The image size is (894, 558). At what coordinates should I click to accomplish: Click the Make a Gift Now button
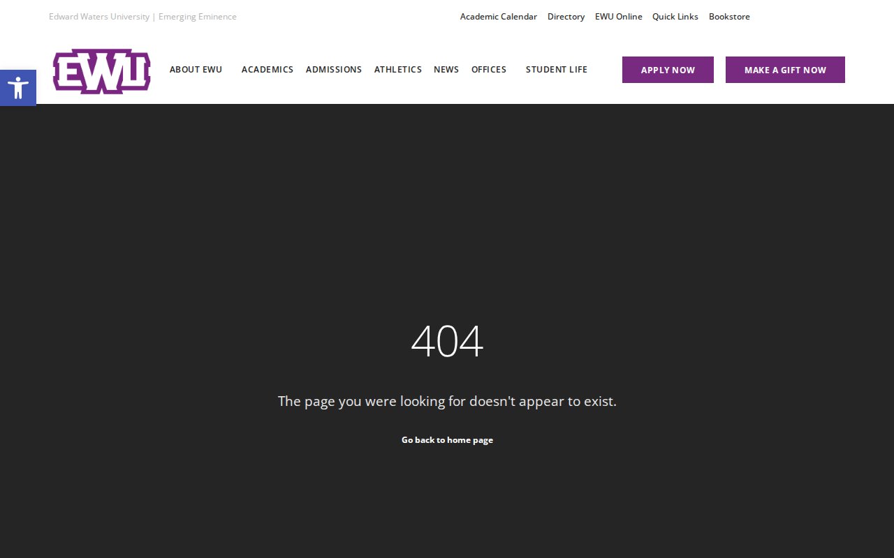(784, 70)
